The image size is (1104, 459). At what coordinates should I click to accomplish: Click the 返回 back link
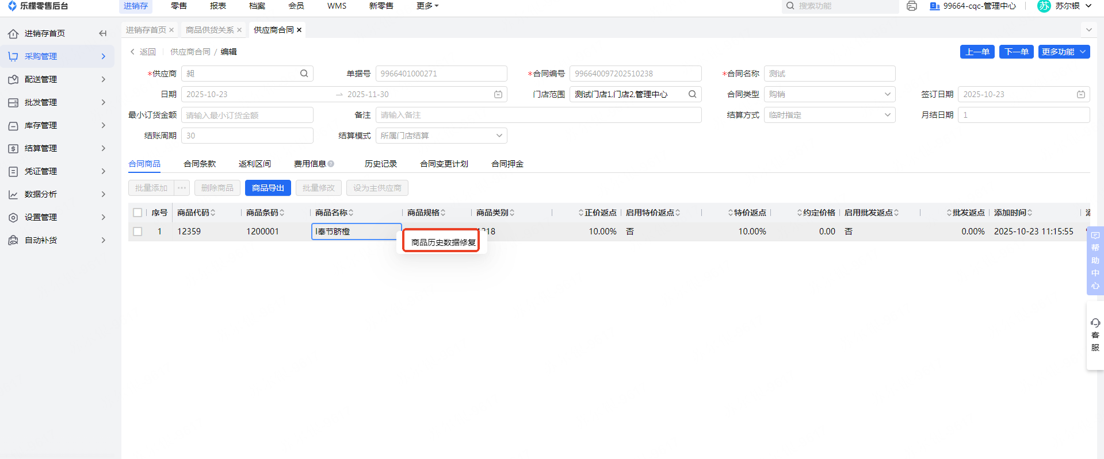click(143, 52)
